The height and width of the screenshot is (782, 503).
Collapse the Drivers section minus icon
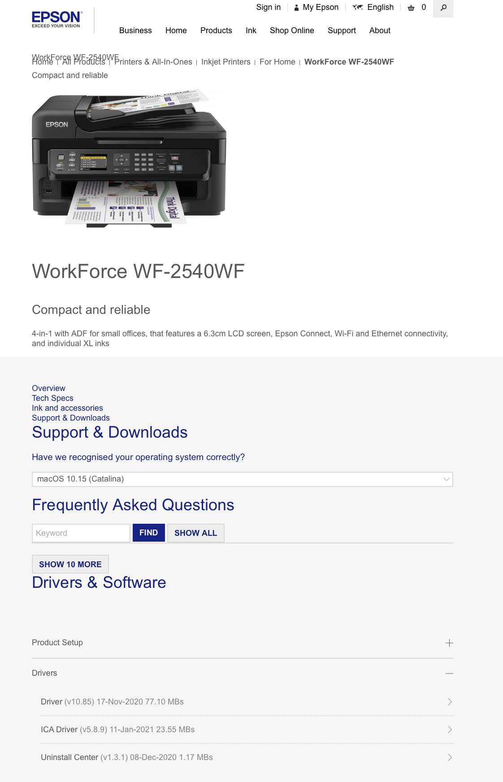pyautogui.click(x=449, y=673)
